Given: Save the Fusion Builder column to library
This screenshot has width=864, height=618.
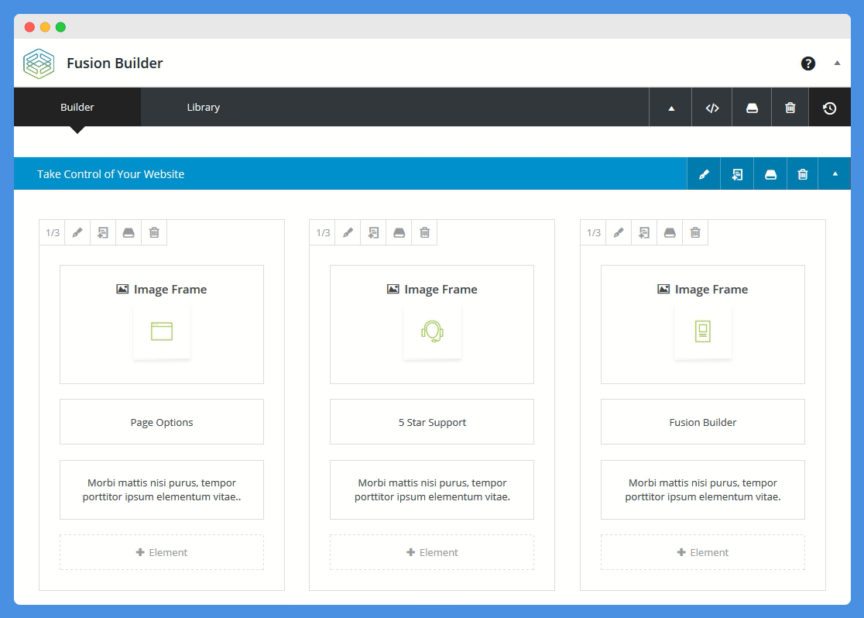Looking at the screenshot, I should pos(670,232).
